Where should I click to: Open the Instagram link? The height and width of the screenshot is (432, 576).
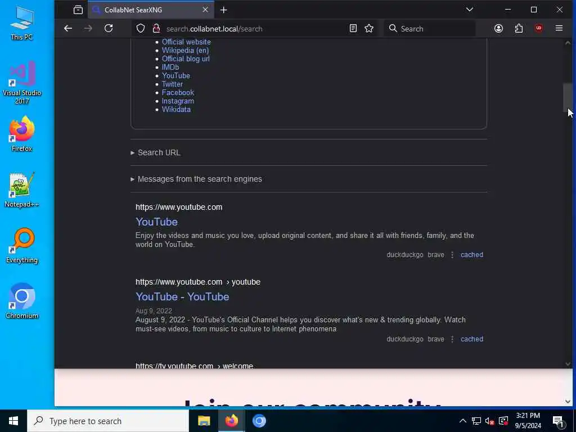click(178, 101)
